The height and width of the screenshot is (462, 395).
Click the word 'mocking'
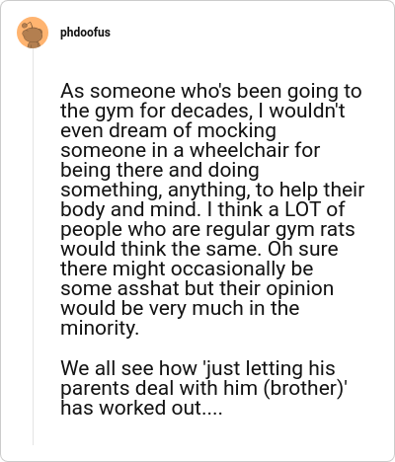(x=237, y=131)
